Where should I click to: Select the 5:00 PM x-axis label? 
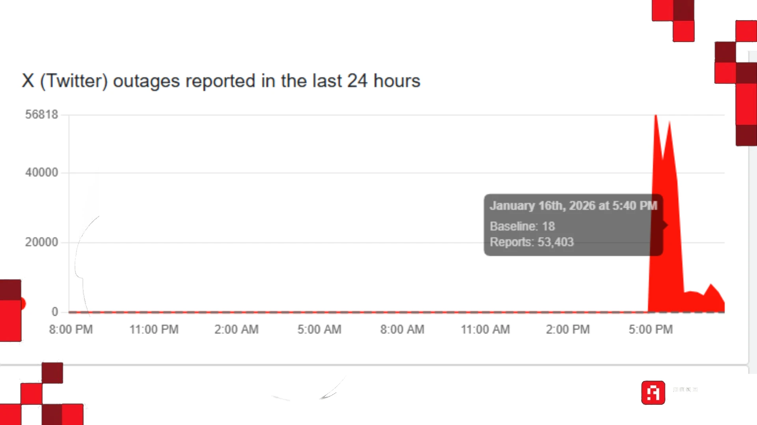651,329
